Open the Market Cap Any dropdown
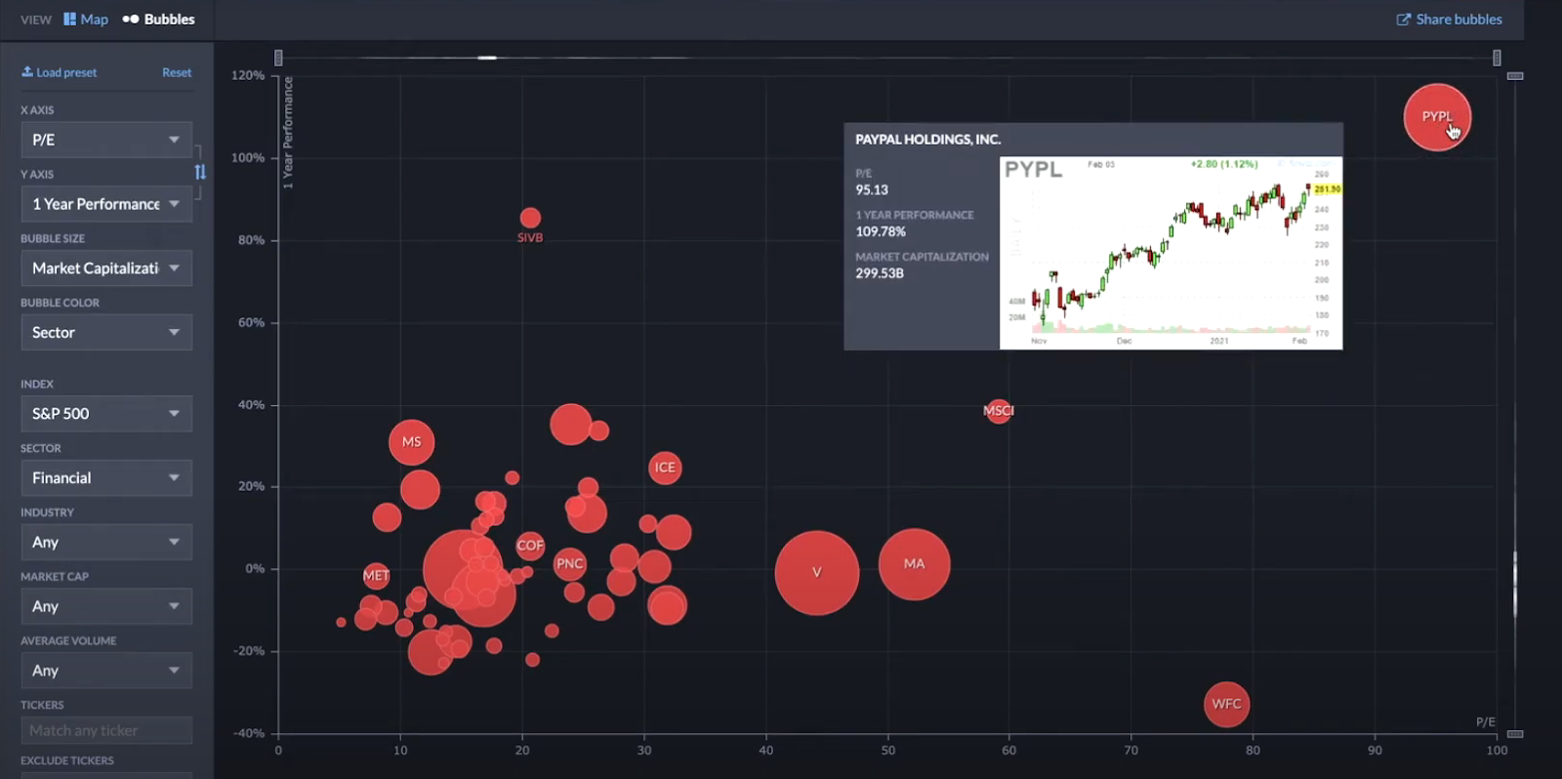 [106, 606]
